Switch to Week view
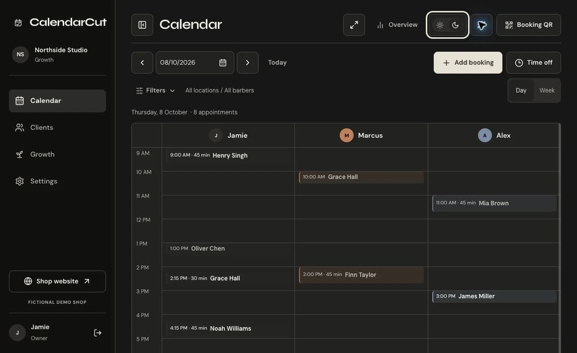The width and height of the screenshot is (577, 353). click(x=547, y=90)
